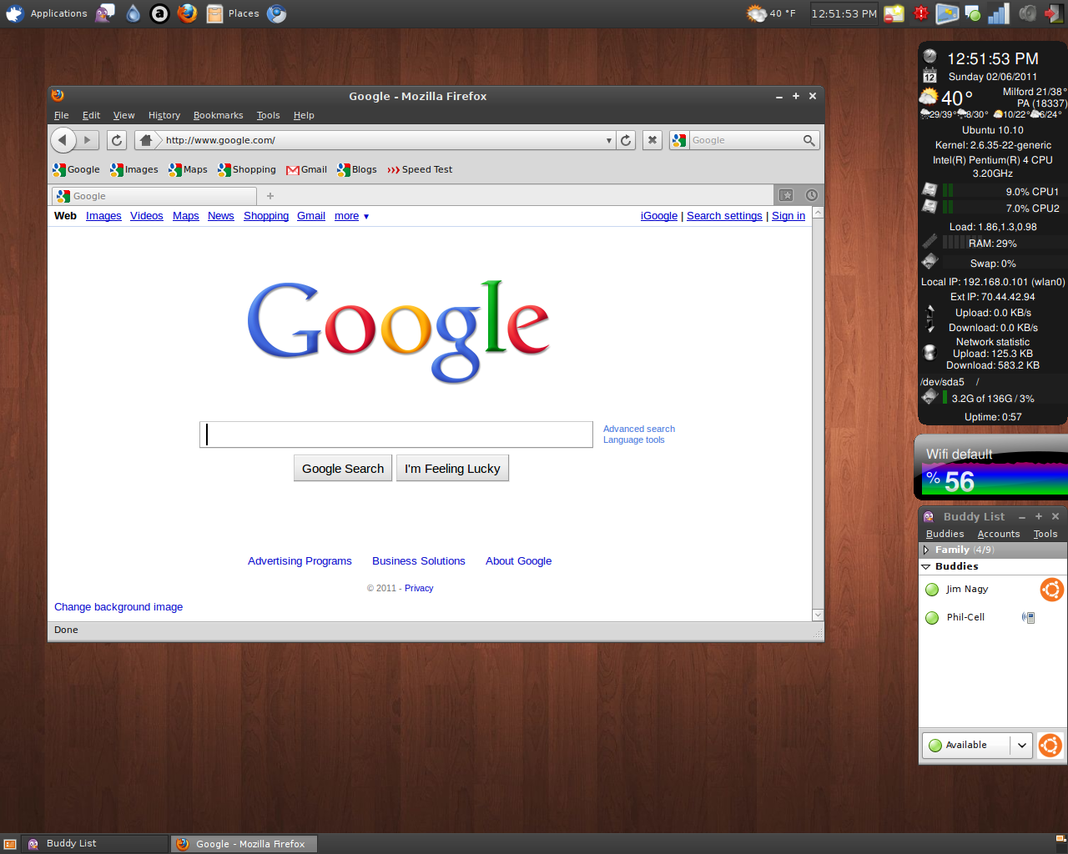This screenshot has width=1068, height=854.
Task: Open the URL bar history dropdown arrow
Action: [608, 140]
